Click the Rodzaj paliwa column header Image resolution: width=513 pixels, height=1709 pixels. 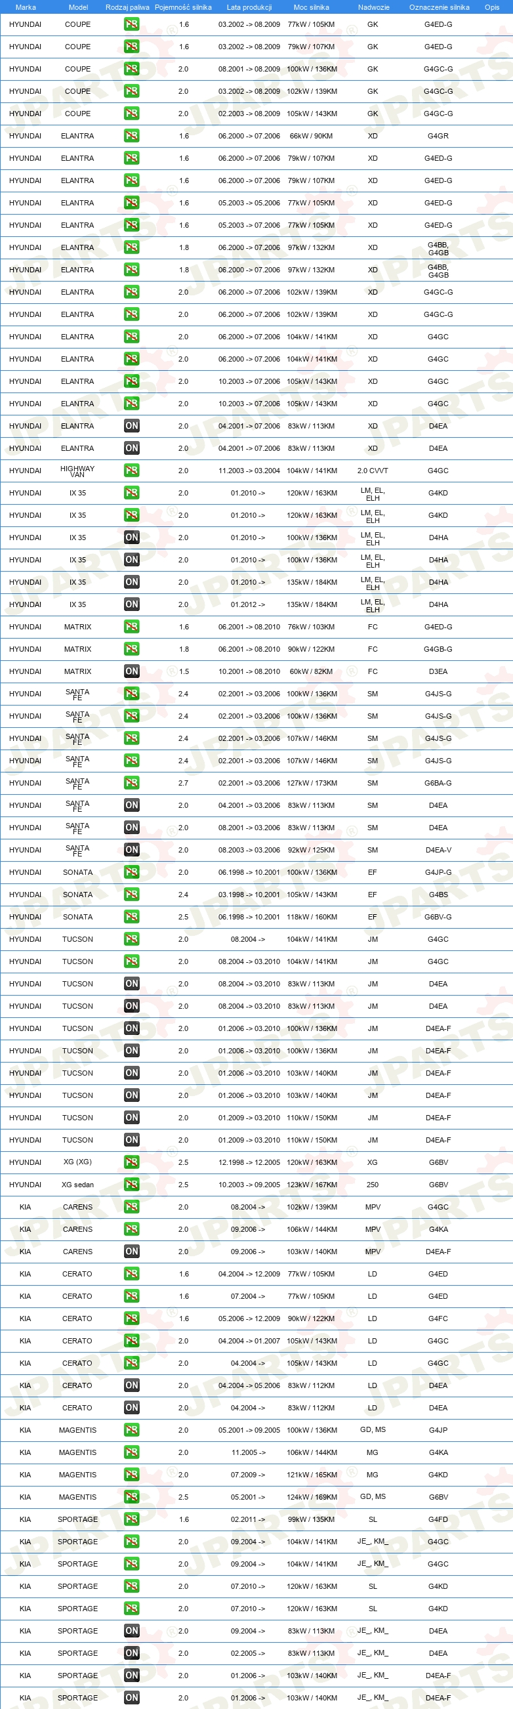point(127,7)
